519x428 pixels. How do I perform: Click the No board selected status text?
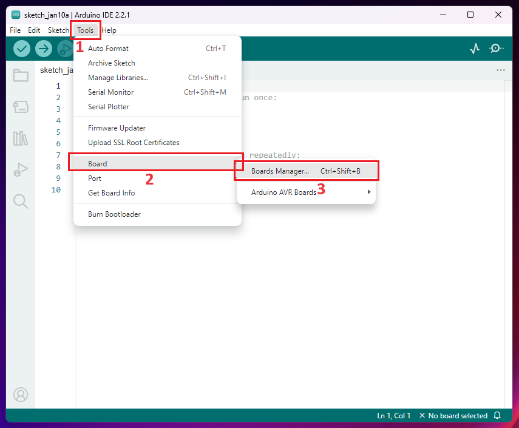point(457,416)
